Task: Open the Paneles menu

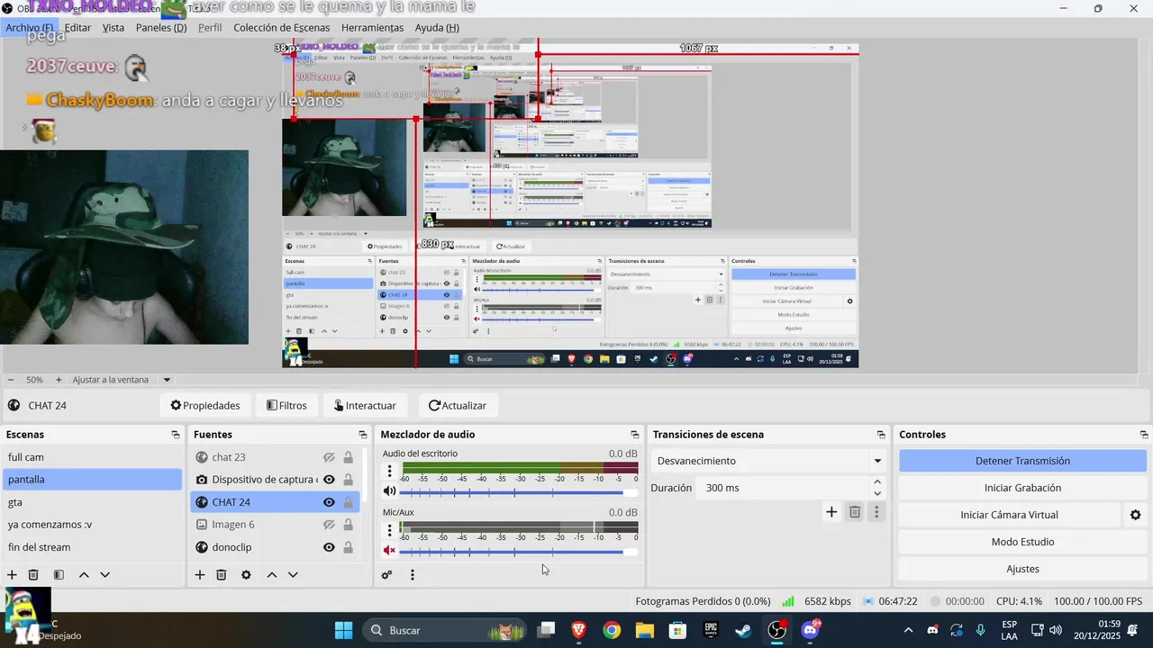Action: pos(161,28)
